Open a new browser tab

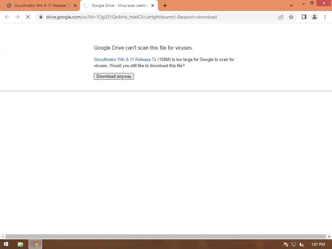[165, 6]
